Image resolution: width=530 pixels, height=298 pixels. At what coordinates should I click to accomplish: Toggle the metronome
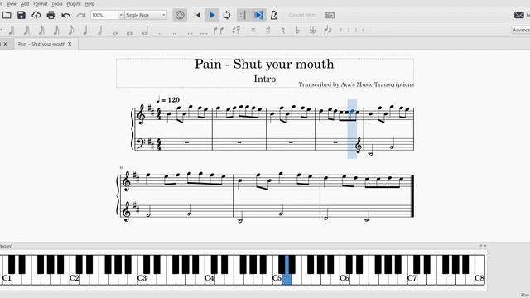tap(274, 15)
